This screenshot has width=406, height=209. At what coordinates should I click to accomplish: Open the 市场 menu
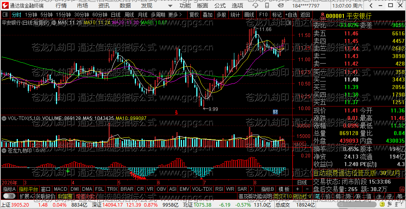click(x=82, y=6)
